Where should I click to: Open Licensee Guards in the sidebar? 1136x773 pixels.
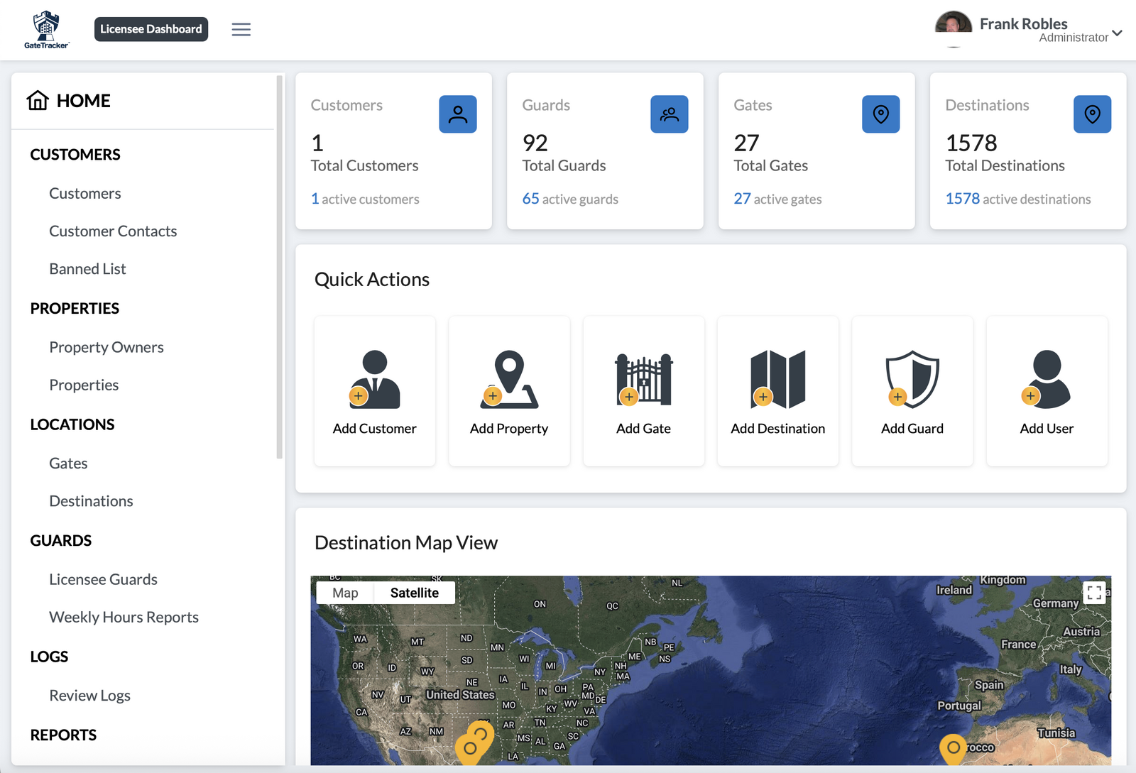click(x=103, y=579)
